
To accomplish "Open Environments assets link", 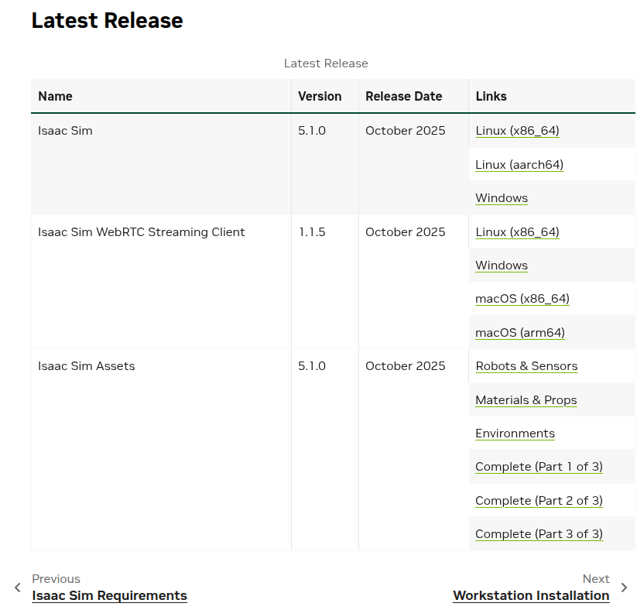I will coord(515,434).
